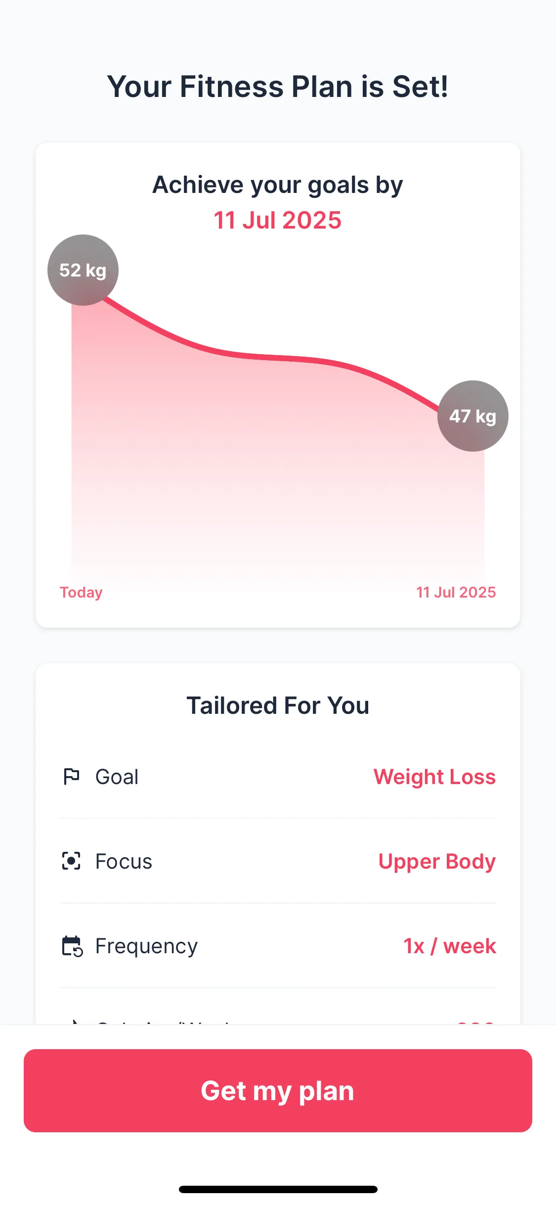
Task: Tap the home indicator bar at bottom
Action: click(278, 1189)
